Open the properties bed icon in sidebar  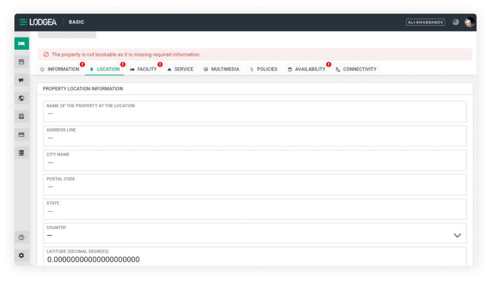tap(22, 44)
